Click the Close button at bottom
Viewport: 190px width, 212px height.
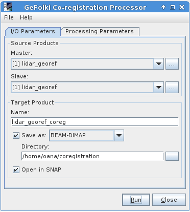pyautogui.click(x=169, y=200)
